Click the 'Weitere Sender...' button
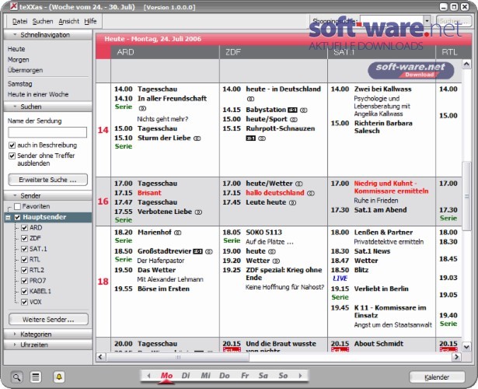 point(48,320)
